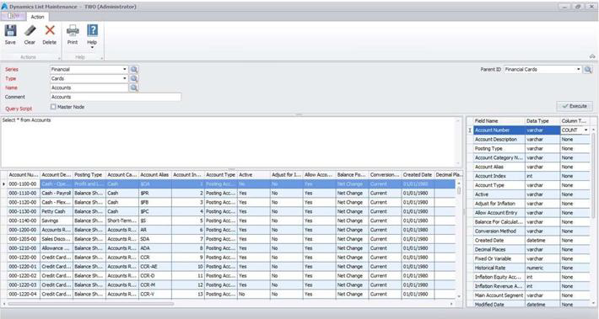The width and height of the screenshot is (599, 319).
Task: Click the lookup magnifier beside Name field
Action: pyautogui.click(x=133, y=88)
